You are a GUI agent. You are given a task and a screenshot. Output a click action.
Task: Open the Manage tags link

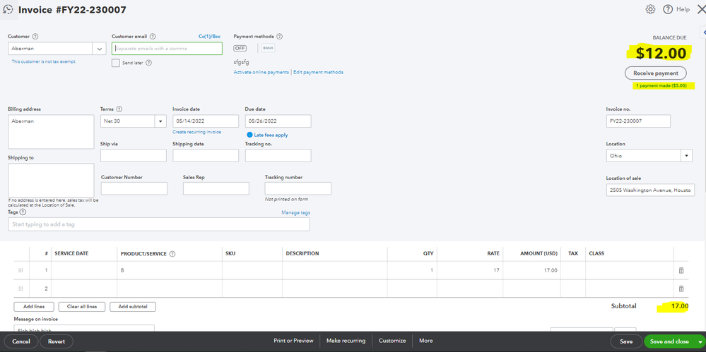pos(296,212)
